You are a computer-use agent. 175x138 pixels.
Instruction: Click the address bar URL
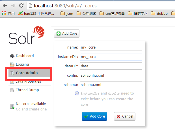coord(65,6)
